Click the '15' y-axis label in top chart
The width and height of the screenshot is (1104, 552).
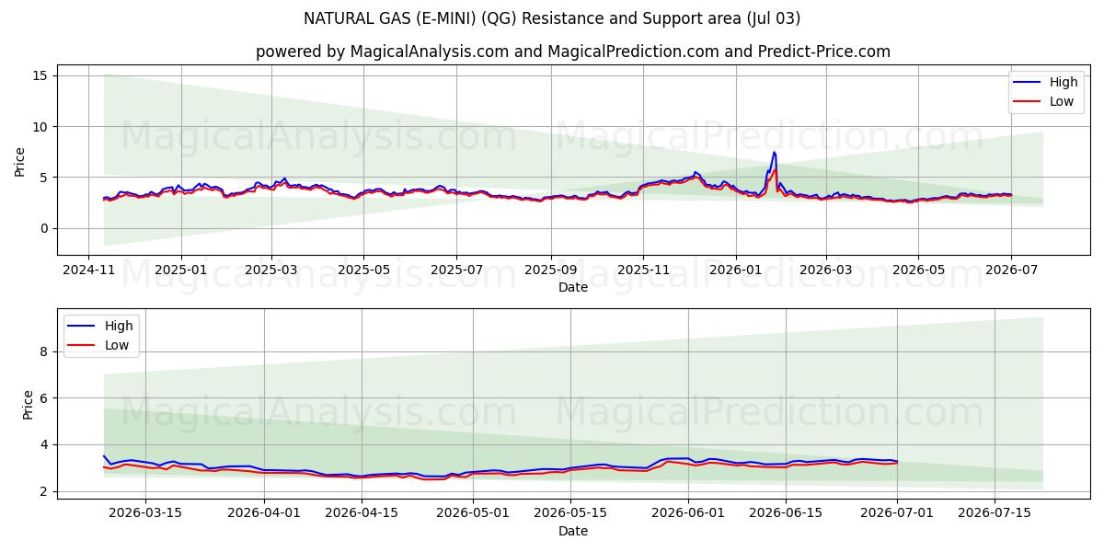(42, 75)
